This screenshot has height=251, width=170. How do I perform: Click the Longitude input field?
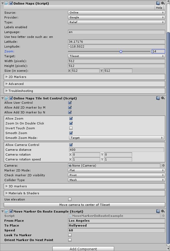117,46
